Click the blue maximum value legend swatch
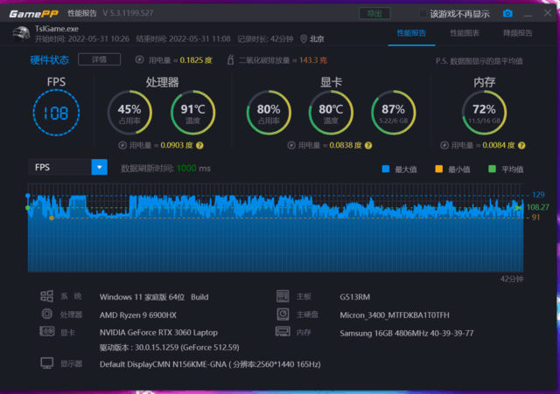Screen dimensions: 560x394 click(x=386, y=169)
